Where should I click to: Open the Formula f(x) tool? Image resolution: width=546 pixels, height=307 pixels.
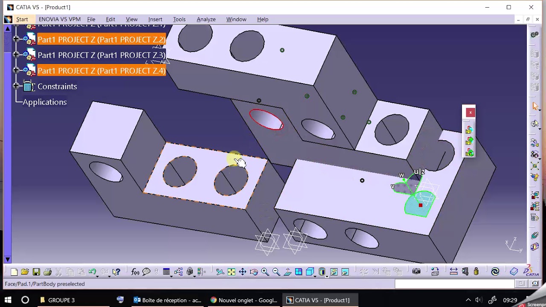pyautogui.click(x=135, y=272)
